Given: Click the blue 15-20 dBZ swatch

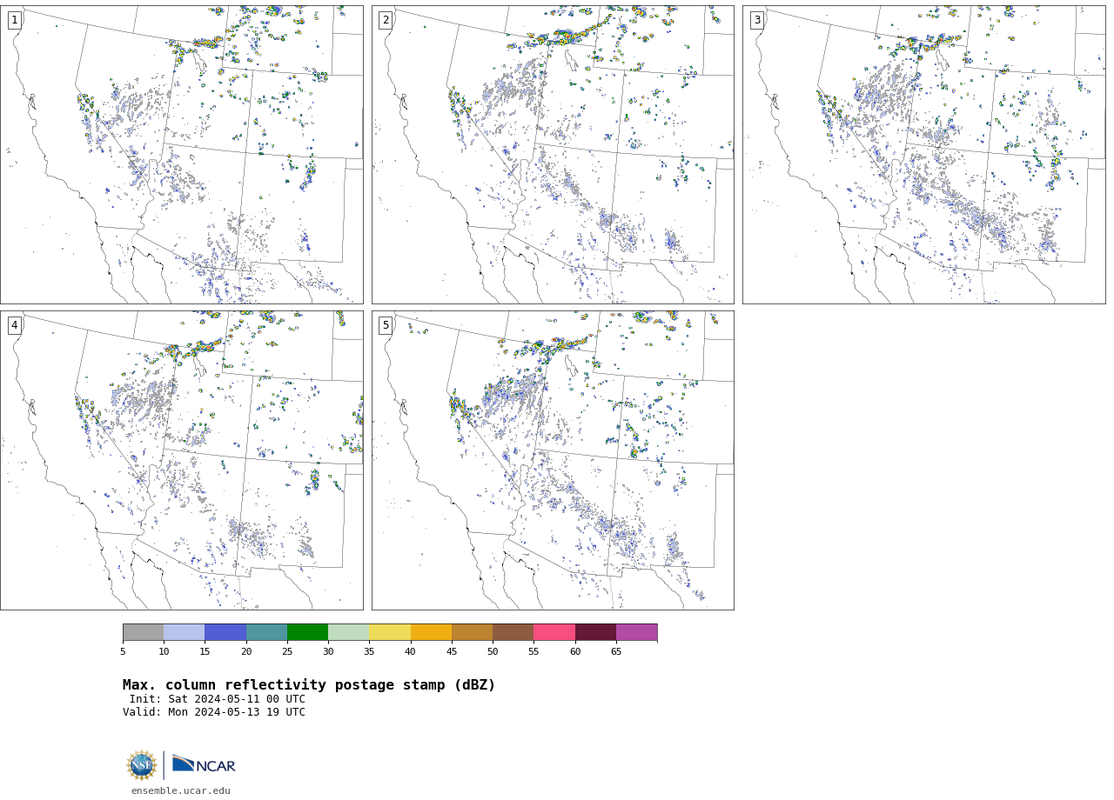Looking at the screenshot, I should point(225,632).
